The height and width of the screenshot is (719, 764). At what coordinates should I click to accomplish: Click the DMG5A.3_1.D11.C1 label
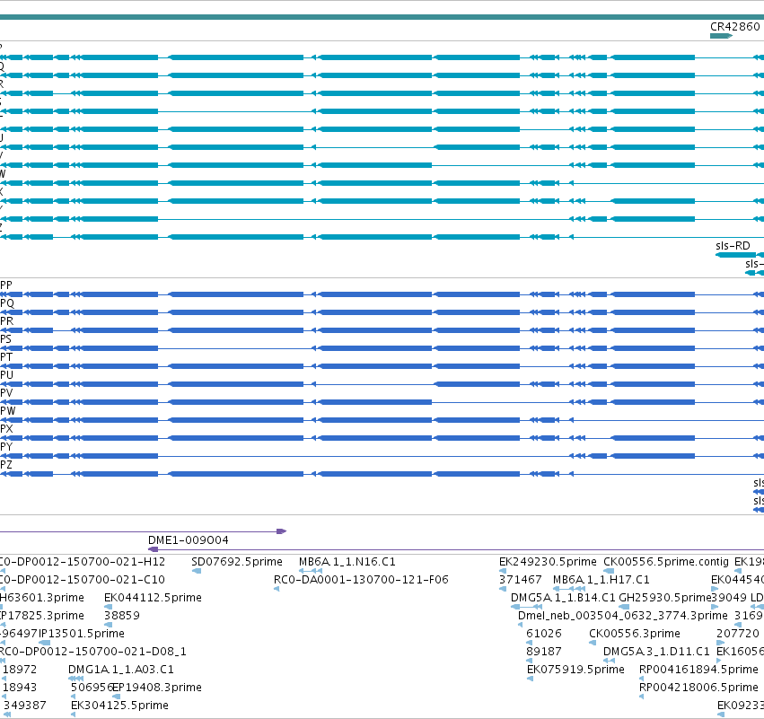click(x=656, y=652)
